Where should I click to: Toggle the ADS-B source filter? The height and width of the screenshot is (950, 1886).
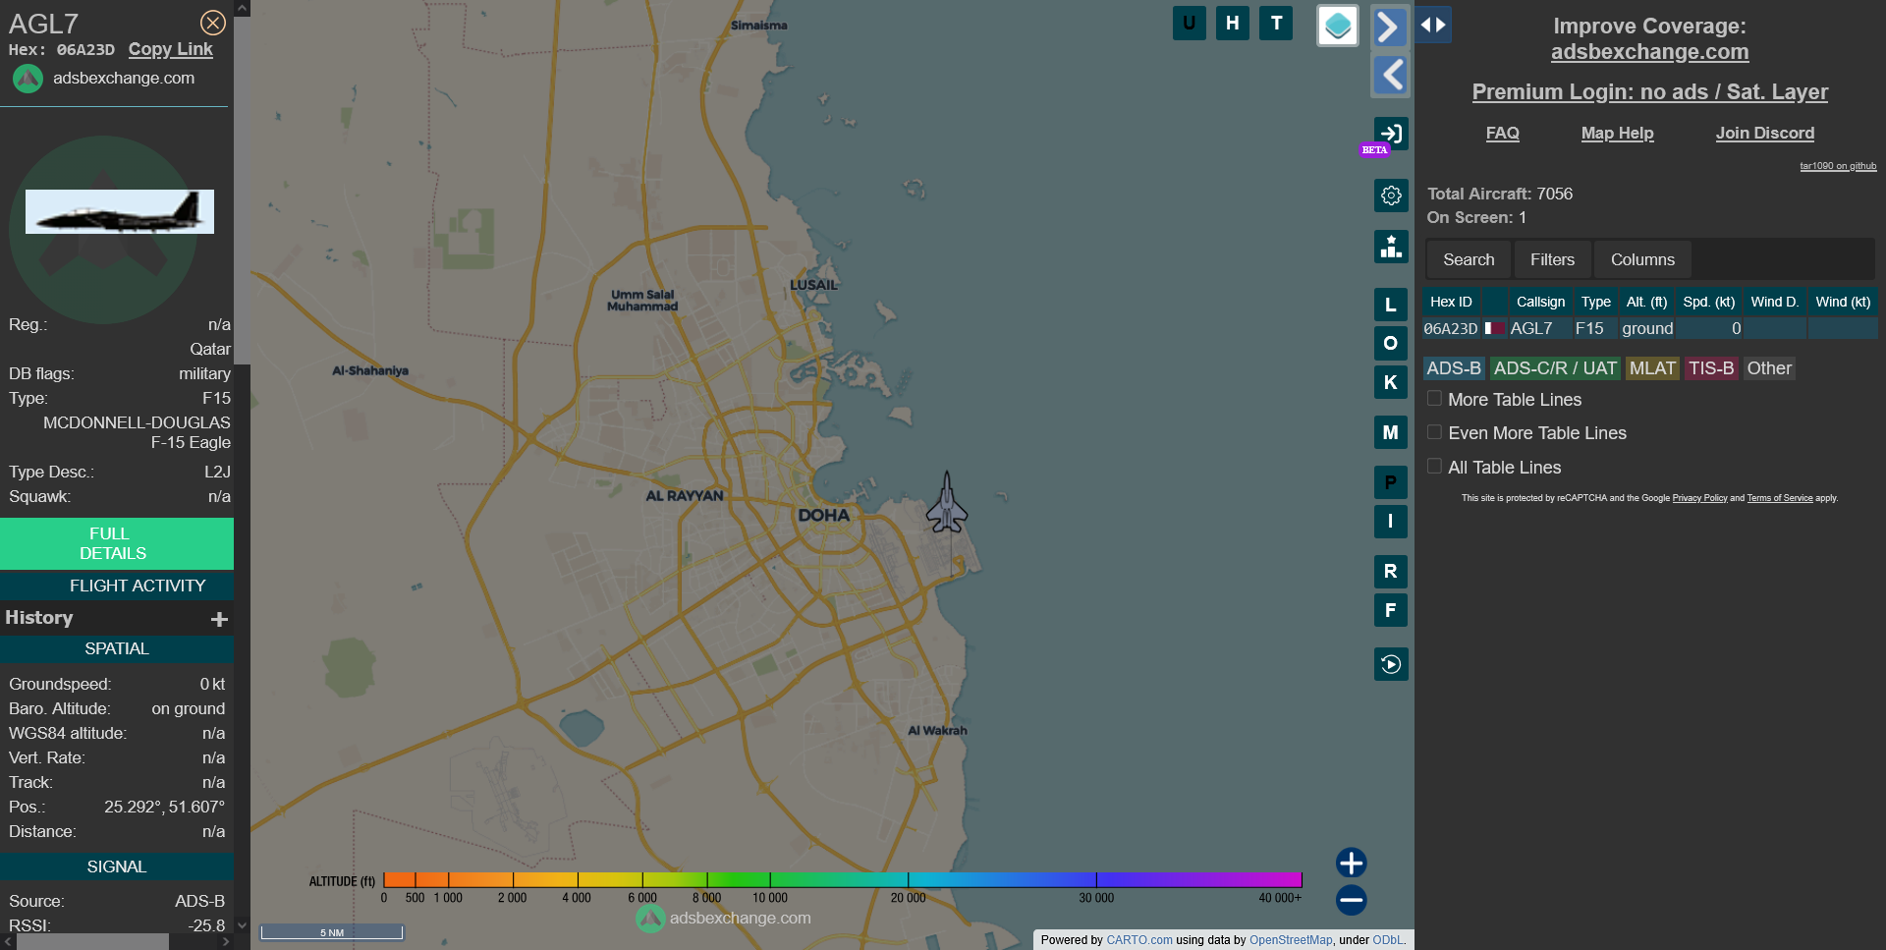pyautogui.click(x=1454, y=368)
